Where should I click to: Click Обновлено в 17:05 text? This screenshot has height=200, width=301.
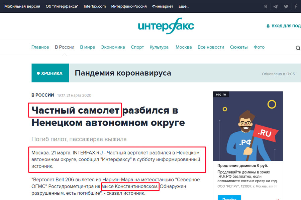(278, 74)
